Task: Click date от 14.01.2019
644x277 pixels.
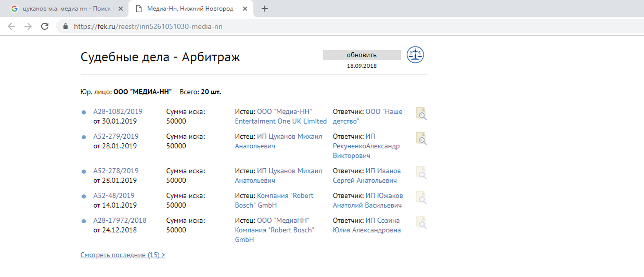Action: tap(115, 205)
